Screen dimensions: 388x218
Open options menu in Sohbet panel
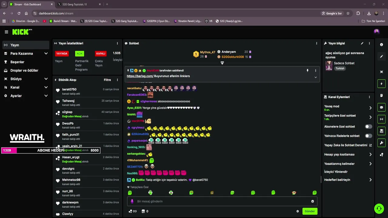click(316, 43)
